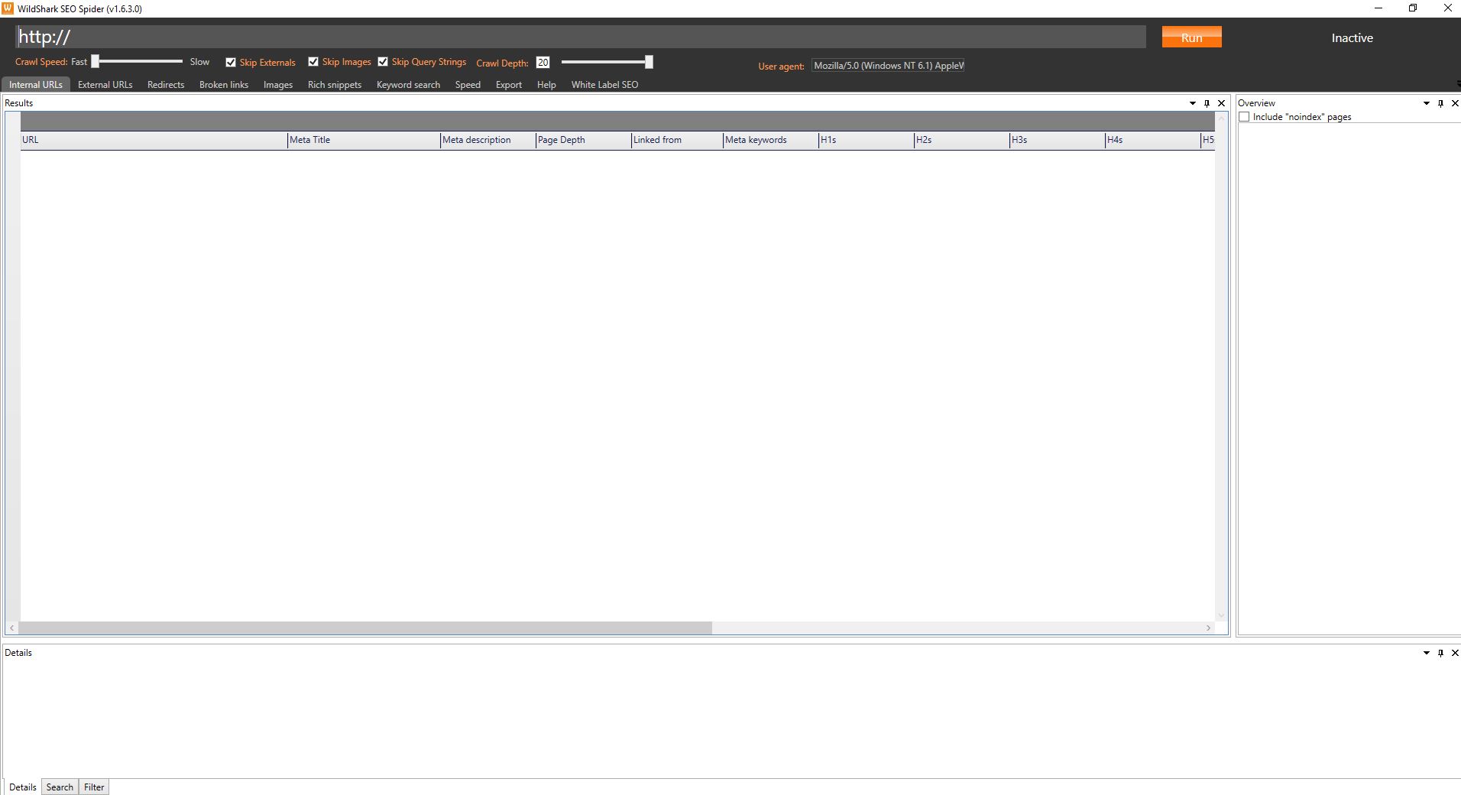This screenshot has height=795, width=1461.
Task: Close the Details panel
Action: (1454, 653)
